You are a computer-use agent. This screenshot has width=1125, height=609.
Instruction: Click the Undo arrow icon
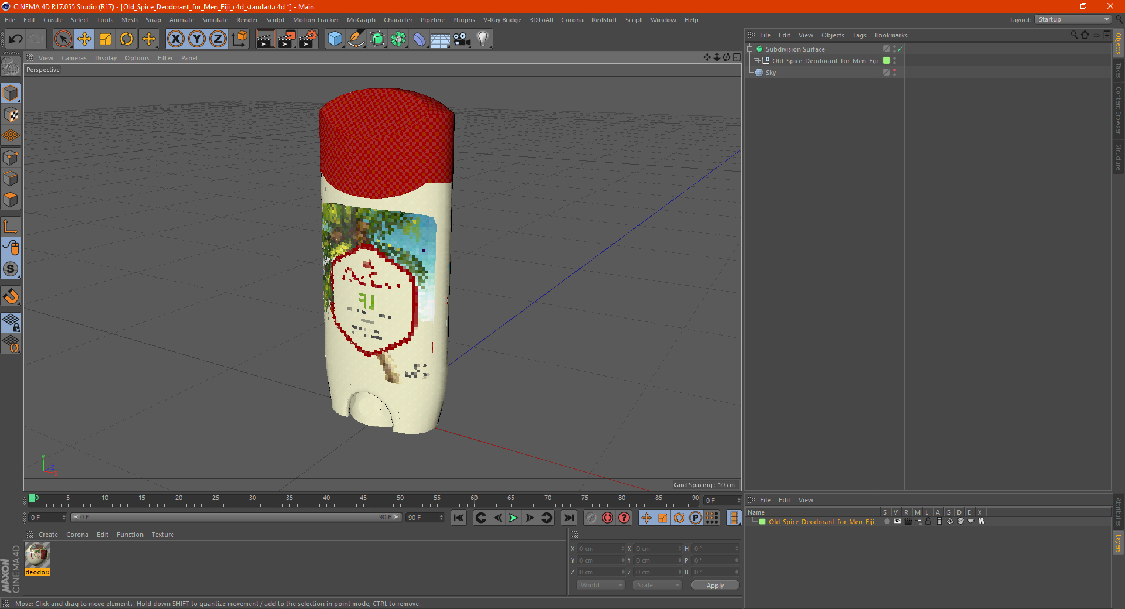(16, 39)
